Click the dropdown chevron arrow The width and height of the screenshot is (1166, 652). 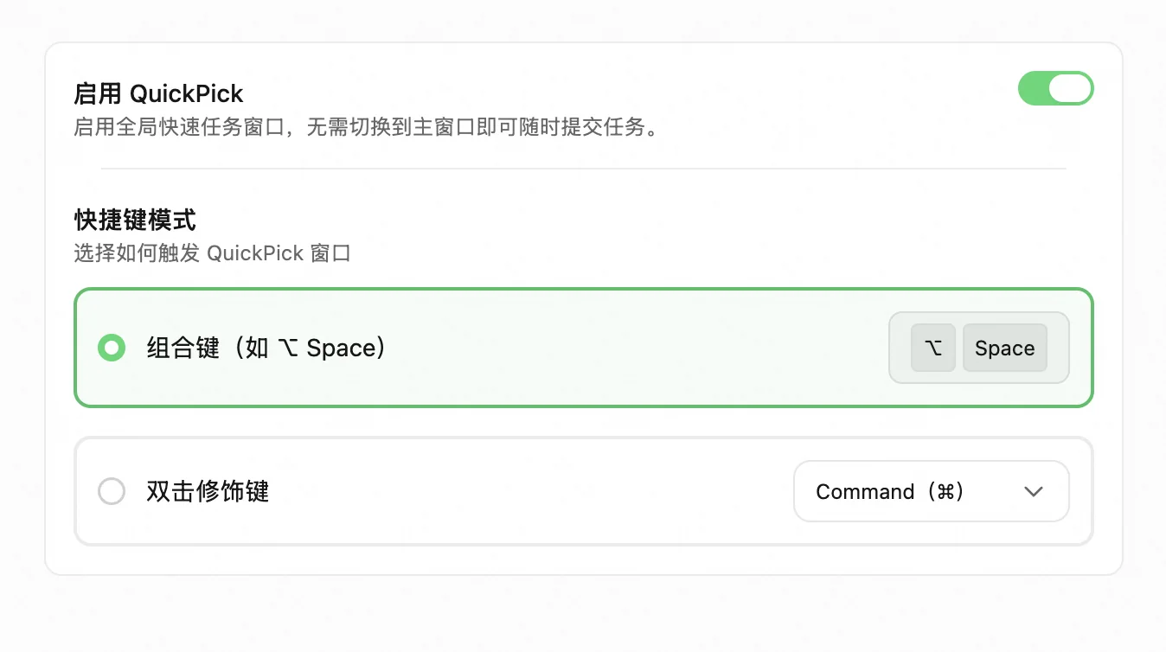tap(1034, 492)
